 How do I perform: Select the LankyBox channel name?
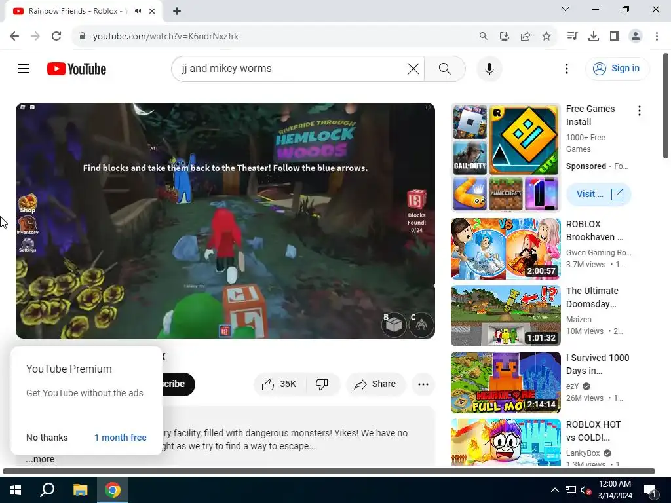583,453
